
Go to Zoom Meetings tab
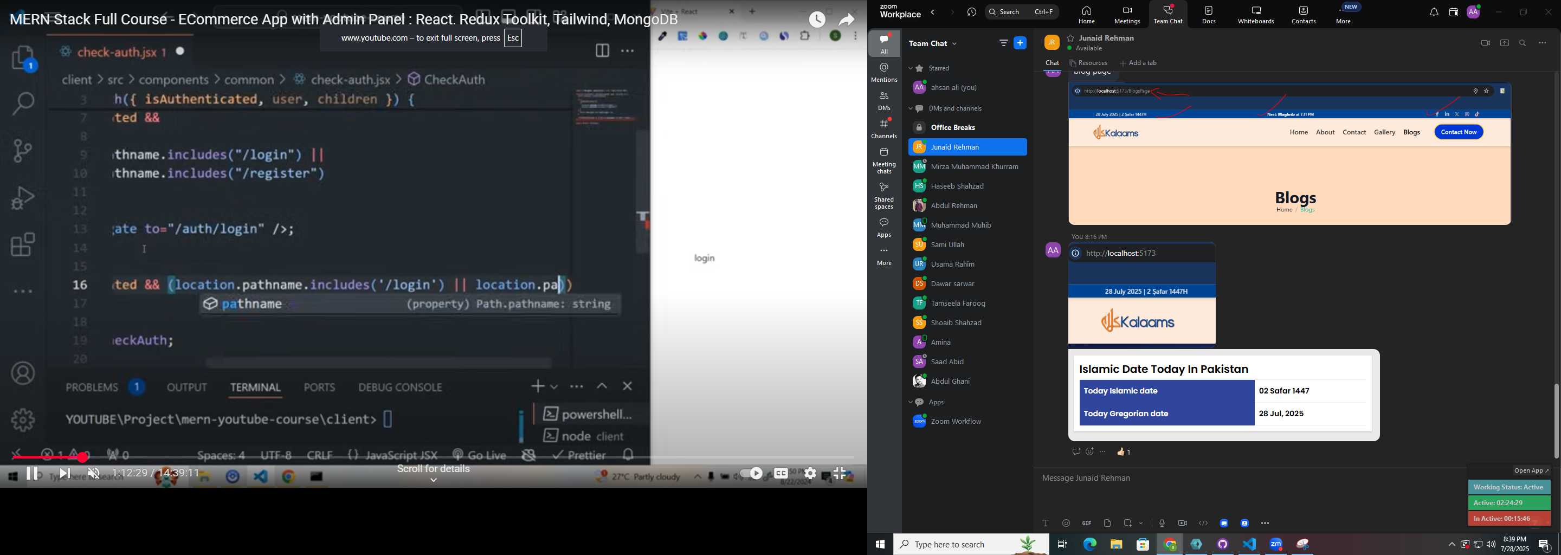click(1127, 14)
